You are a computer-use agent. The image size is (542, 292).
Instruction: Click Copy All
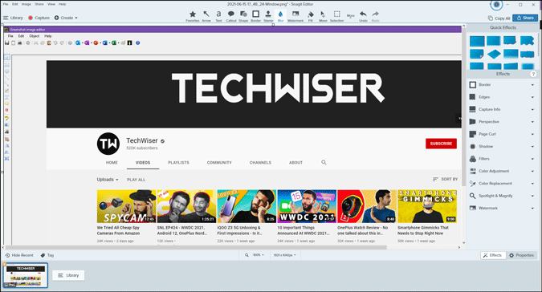(499, 18)
